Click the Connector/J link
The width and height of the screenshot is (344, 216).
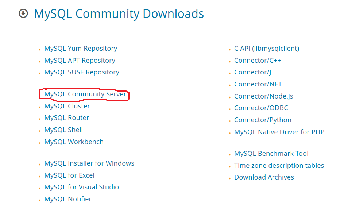252,72
